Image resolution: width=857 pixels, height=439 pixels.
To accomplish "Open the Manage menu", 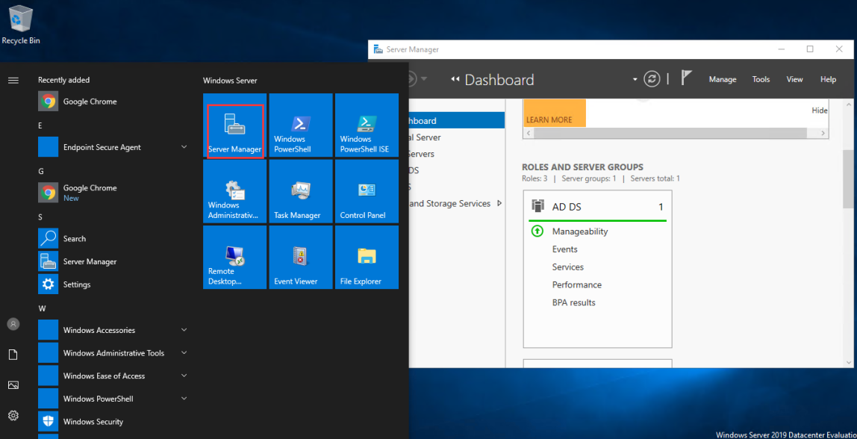I will click(722, 79).
